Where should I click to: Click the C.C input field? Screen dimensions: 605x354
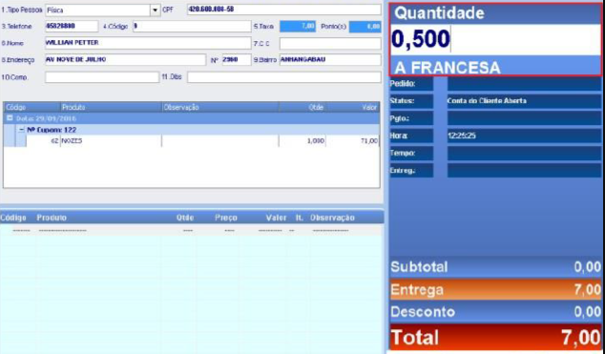tap(330, 43)
